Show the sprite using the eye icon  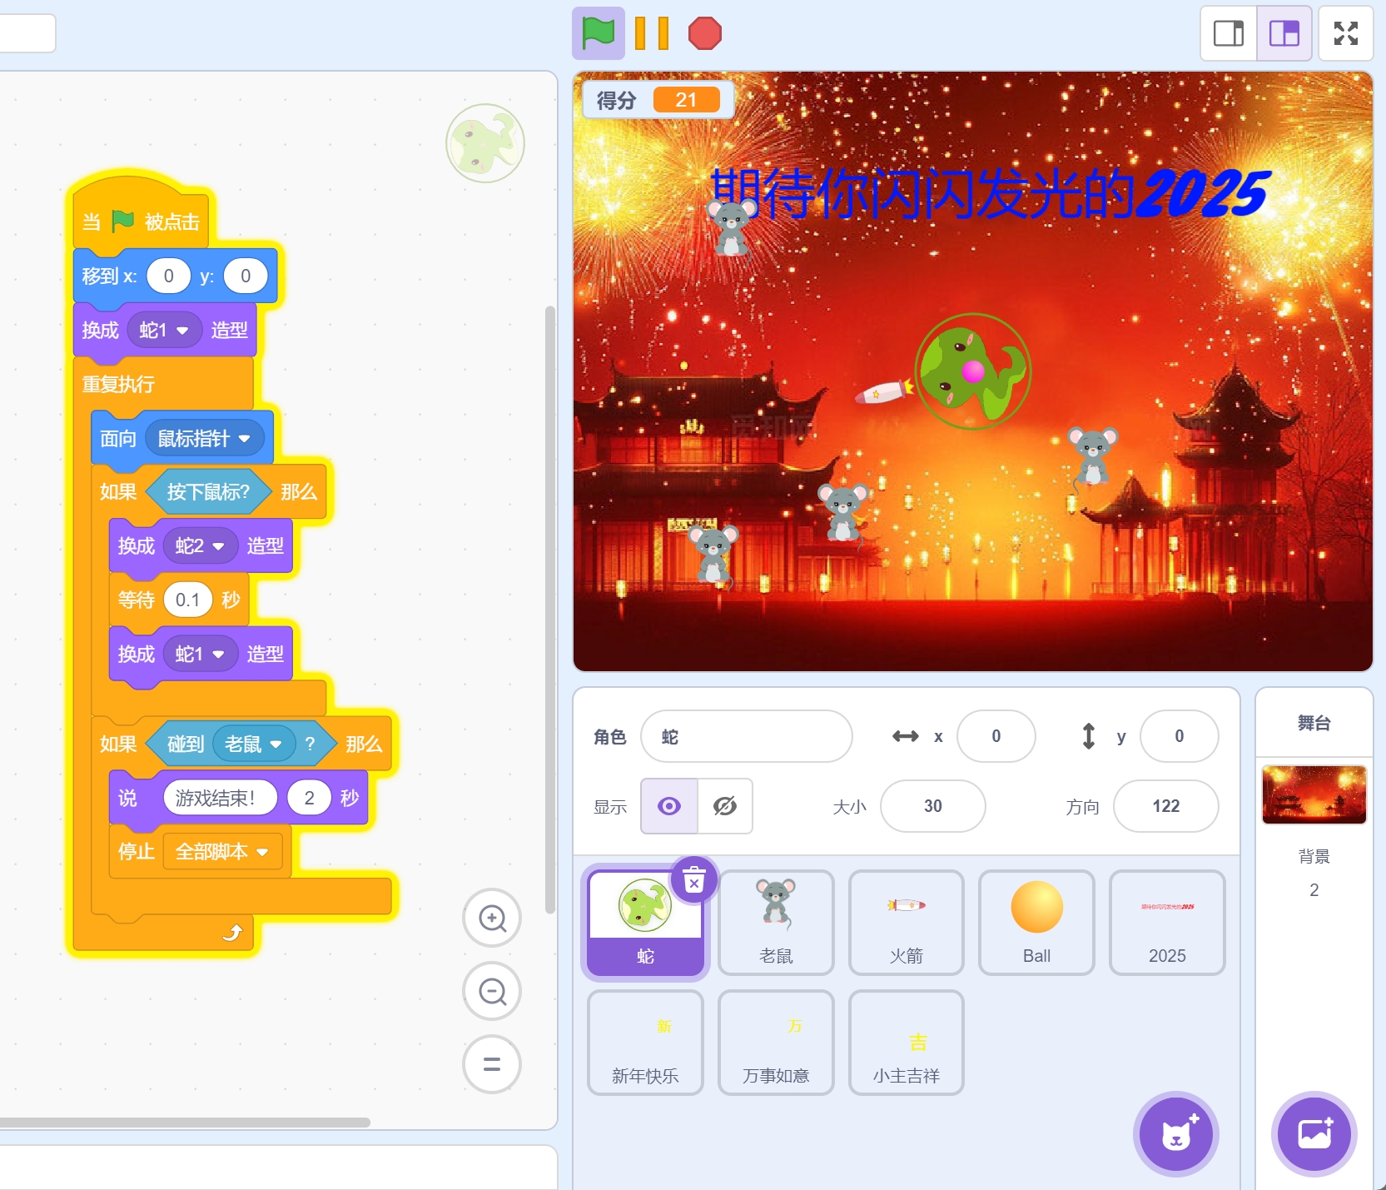[669, 806]
